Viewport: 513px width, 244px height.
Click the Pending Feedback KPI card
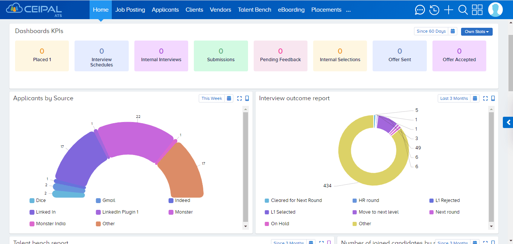280,56
